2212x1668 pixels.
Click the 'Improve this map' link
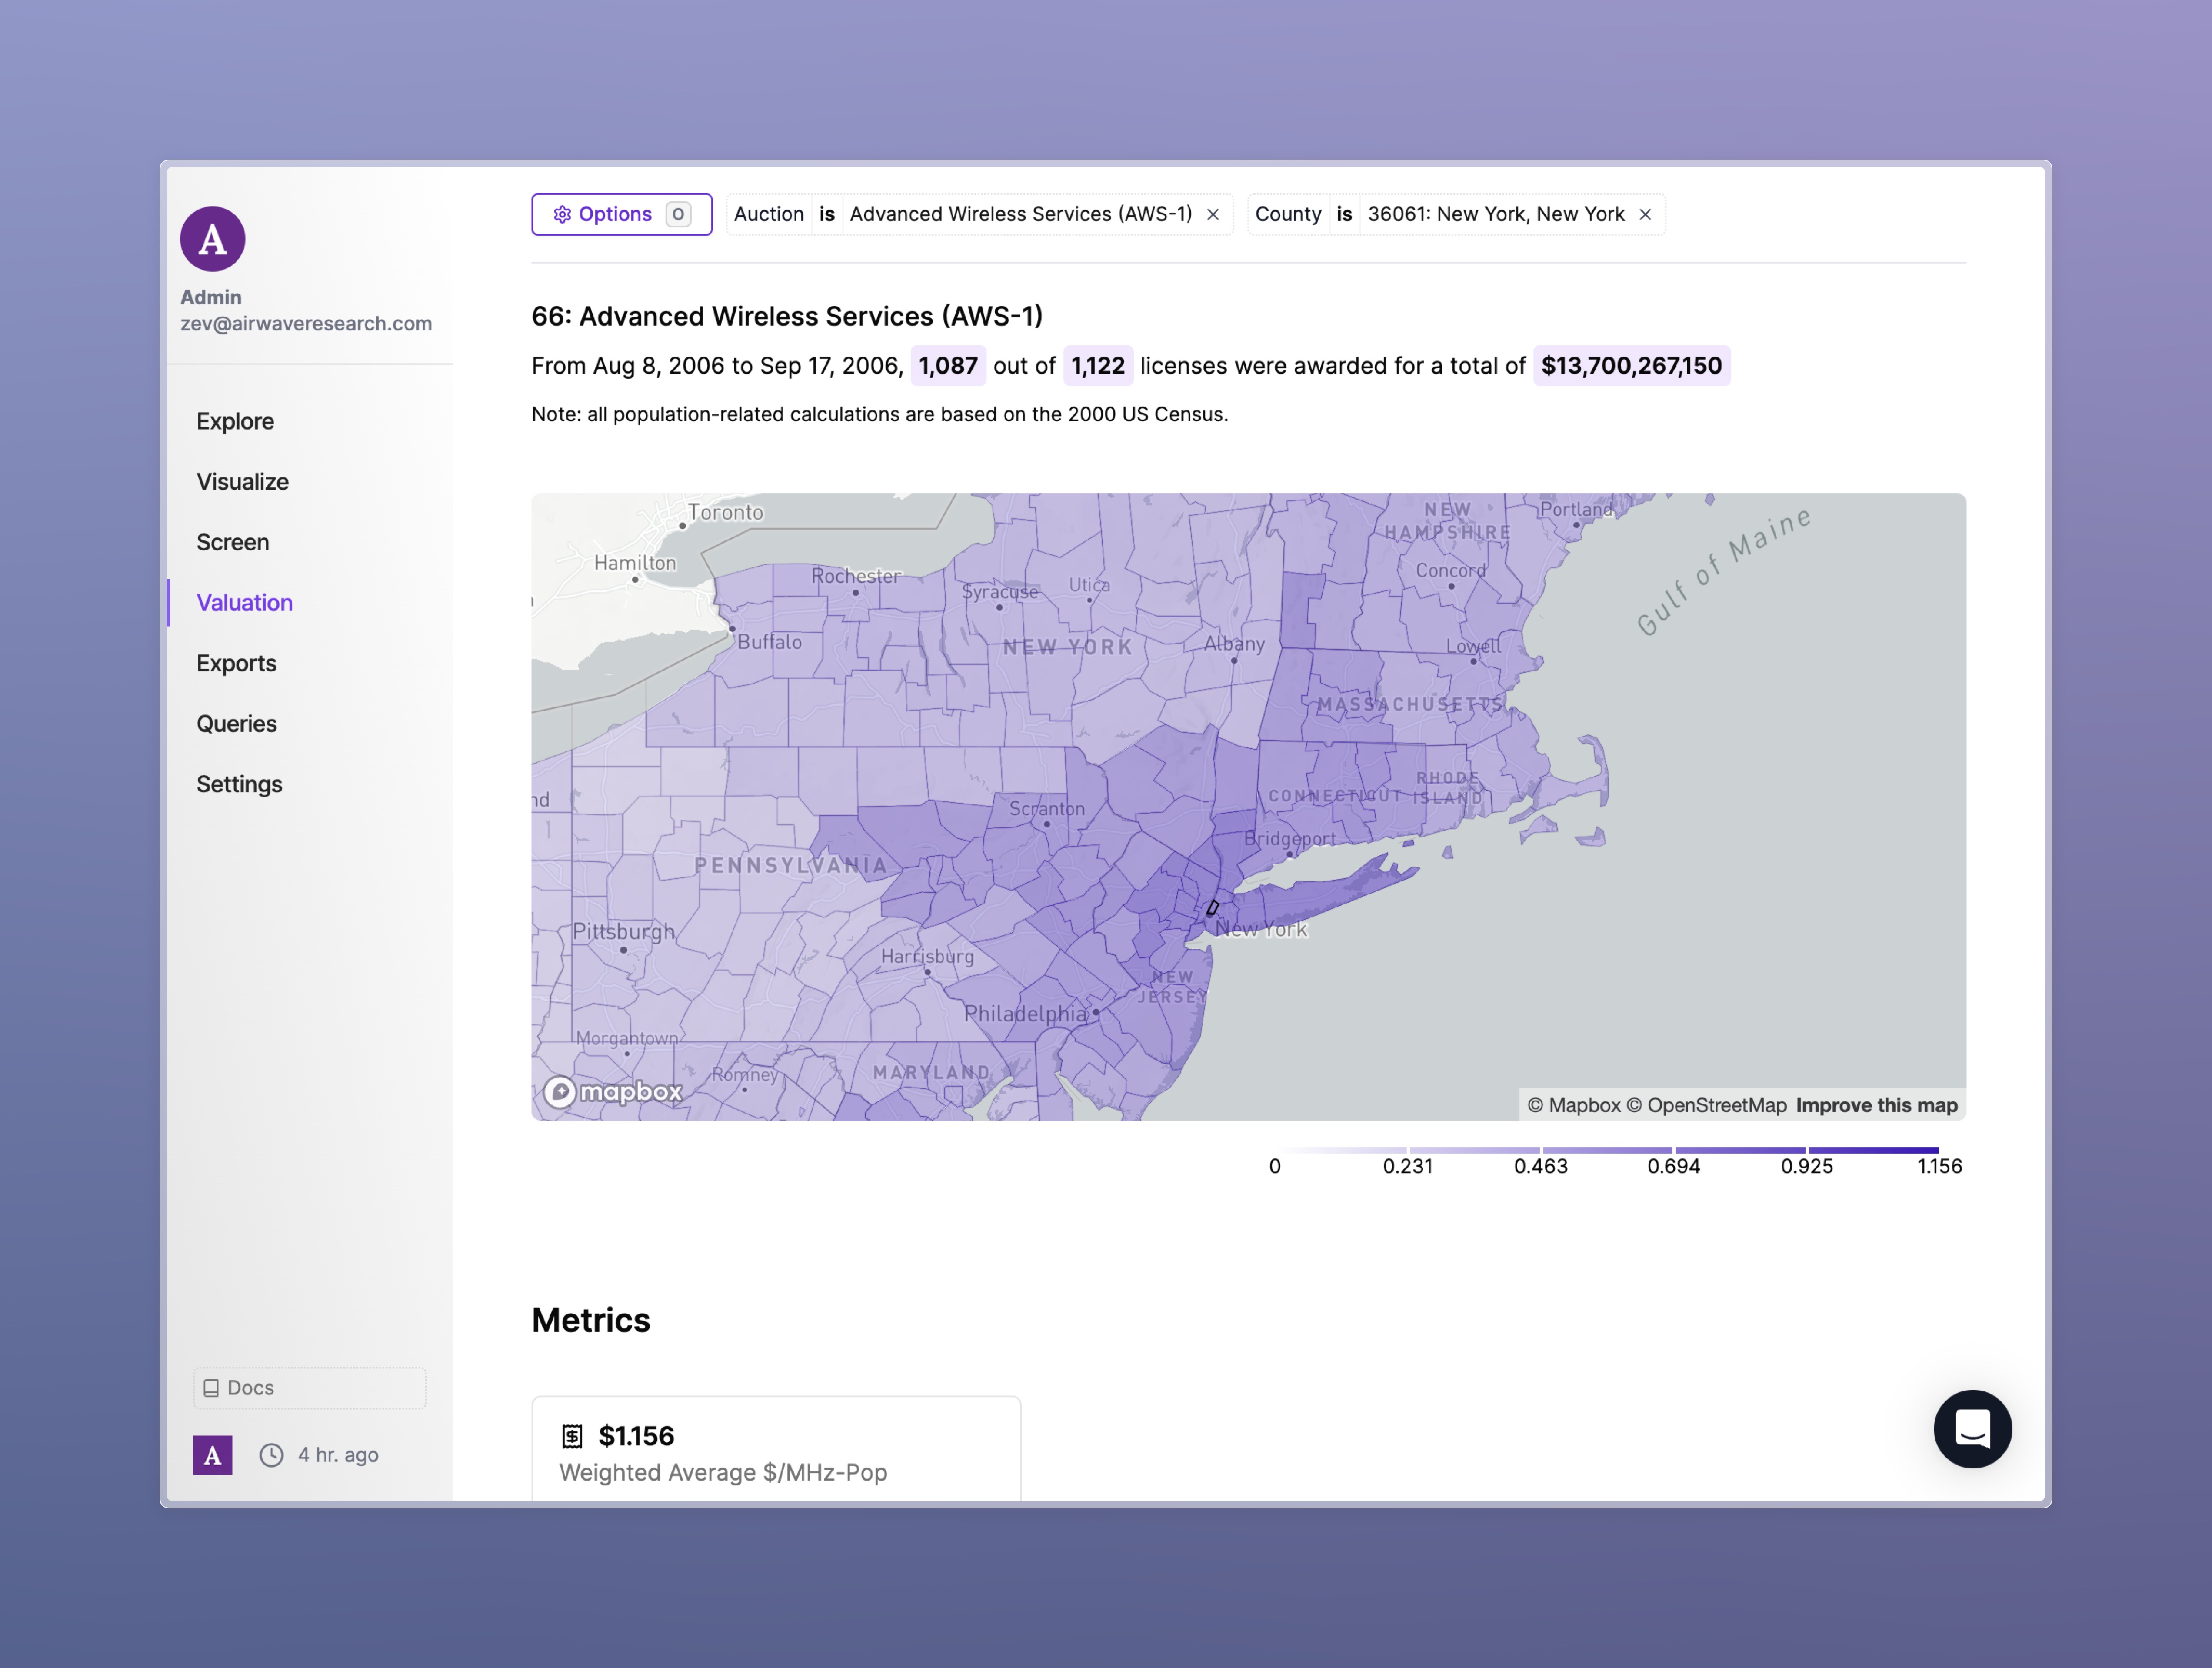point(1875,1105)
